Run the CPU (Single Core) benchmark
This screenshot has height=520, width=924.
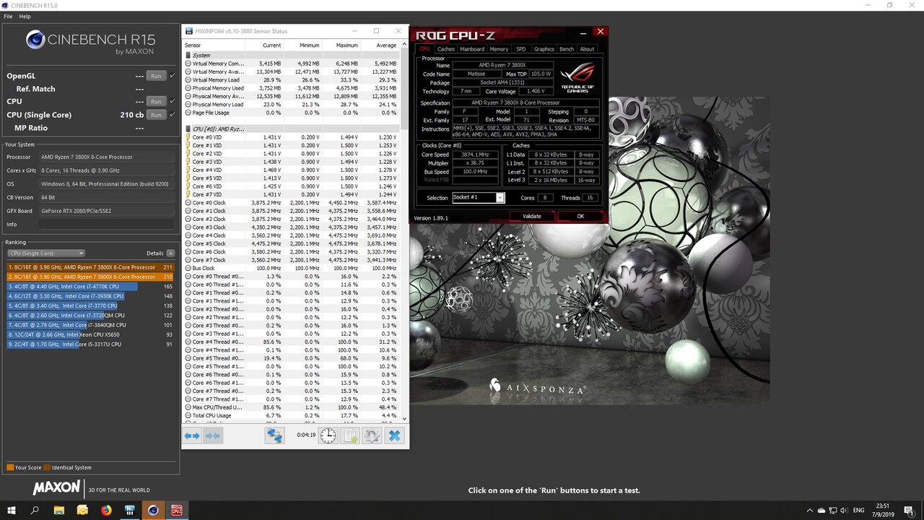tap(155, 115)
